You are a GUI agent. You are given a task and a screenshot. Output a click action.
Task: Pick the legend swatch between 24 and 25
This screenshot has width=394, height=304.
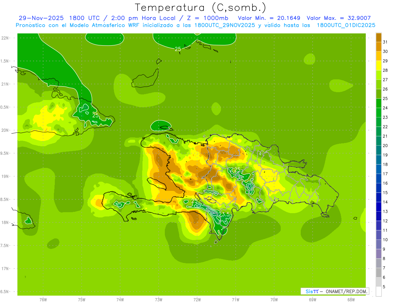coord(379,103)
